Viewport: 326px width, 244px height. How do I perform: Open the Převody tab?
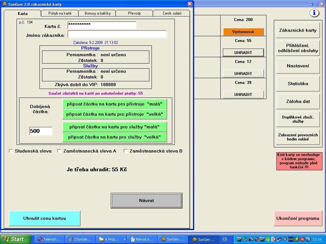click(134, 13)
